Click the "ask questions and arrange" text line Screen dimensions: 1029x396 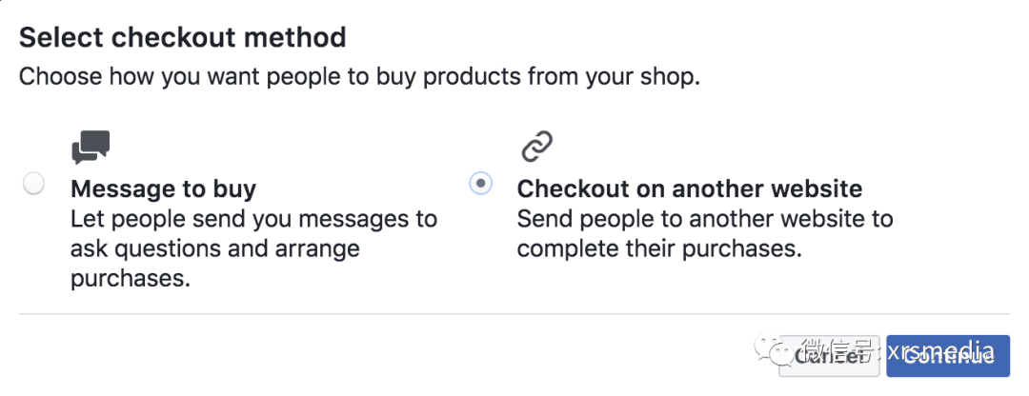[215, 249]
